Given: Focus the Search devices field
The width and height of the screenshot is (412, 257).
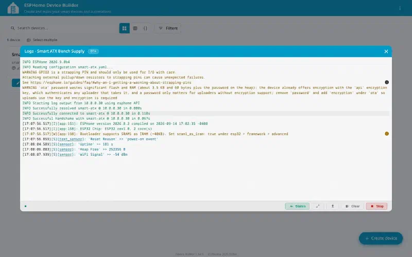Looking at the screenshot, I should point(63,28).
